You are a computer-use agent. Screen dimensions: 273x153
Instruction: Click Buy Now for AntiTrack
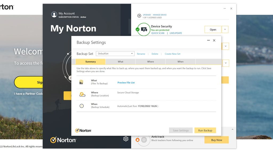216,139
